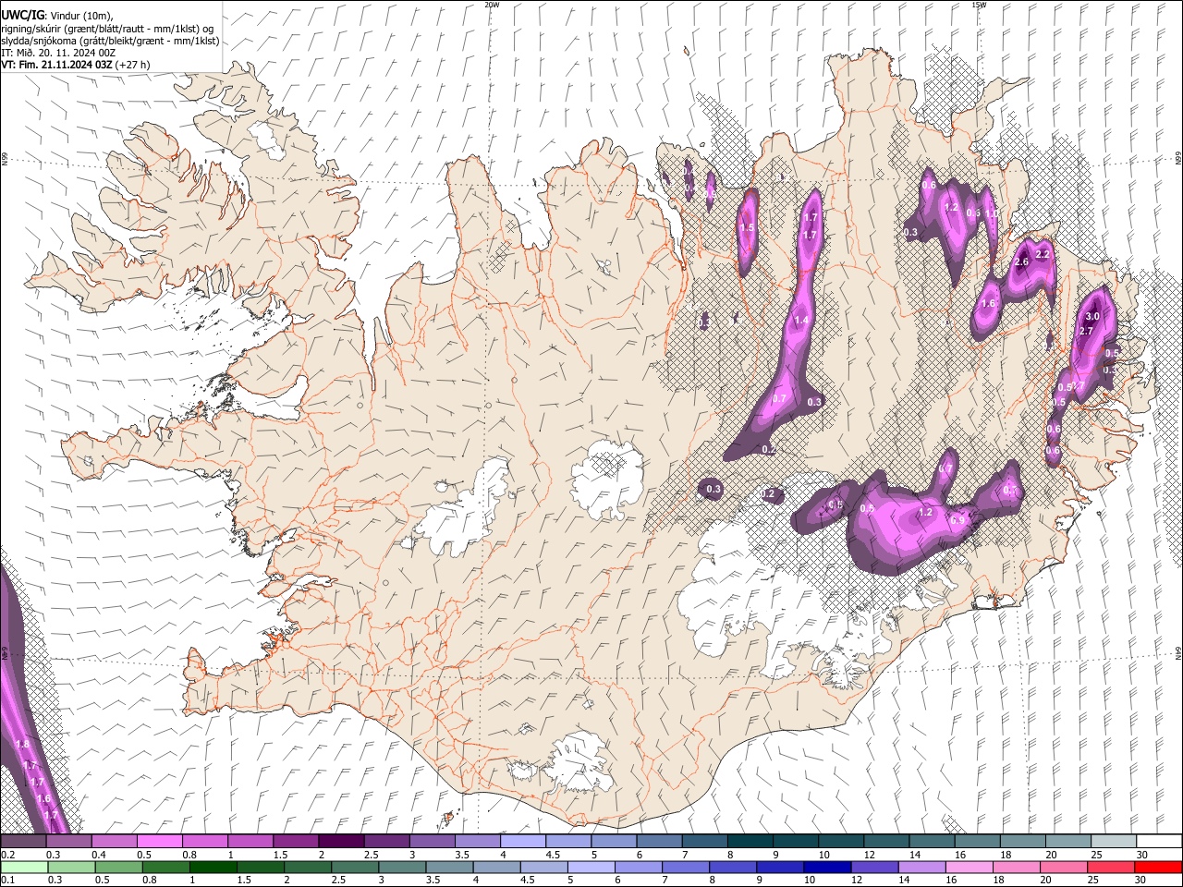Click the darkest purple swatch between 2 and 2.5
The width and height of the screenshot is (1183, 887).
click(x=341, y=842)
